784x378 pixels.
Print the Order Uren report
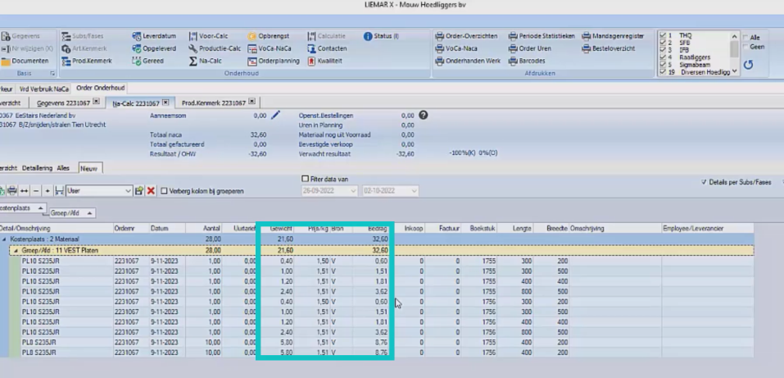[529, 48]
